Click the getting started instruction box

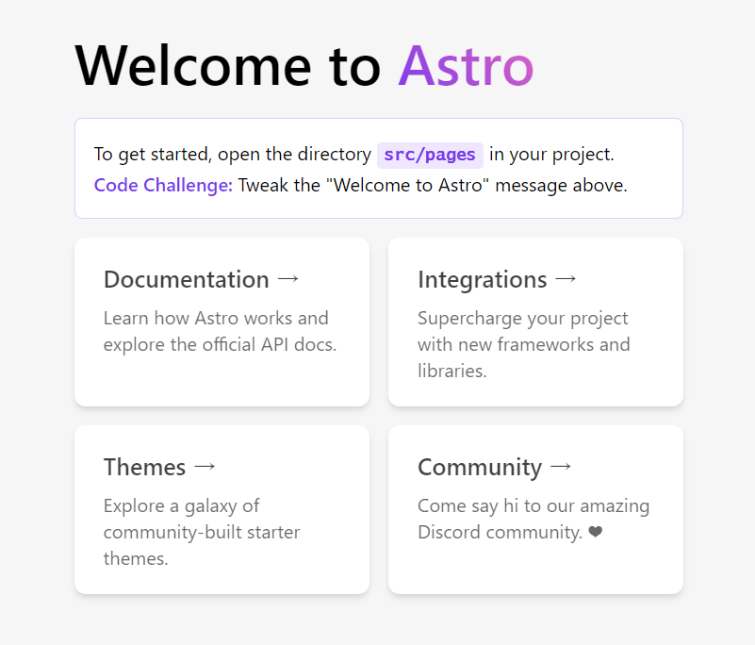(378, 168)
